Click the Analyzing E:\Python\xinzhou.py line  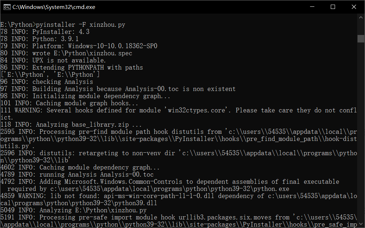point(73,210)
